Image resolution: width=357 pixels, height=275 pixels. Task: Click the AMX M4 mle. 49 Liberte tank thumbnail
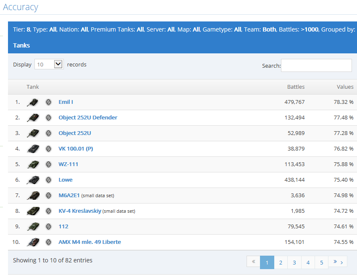(33, 242)
